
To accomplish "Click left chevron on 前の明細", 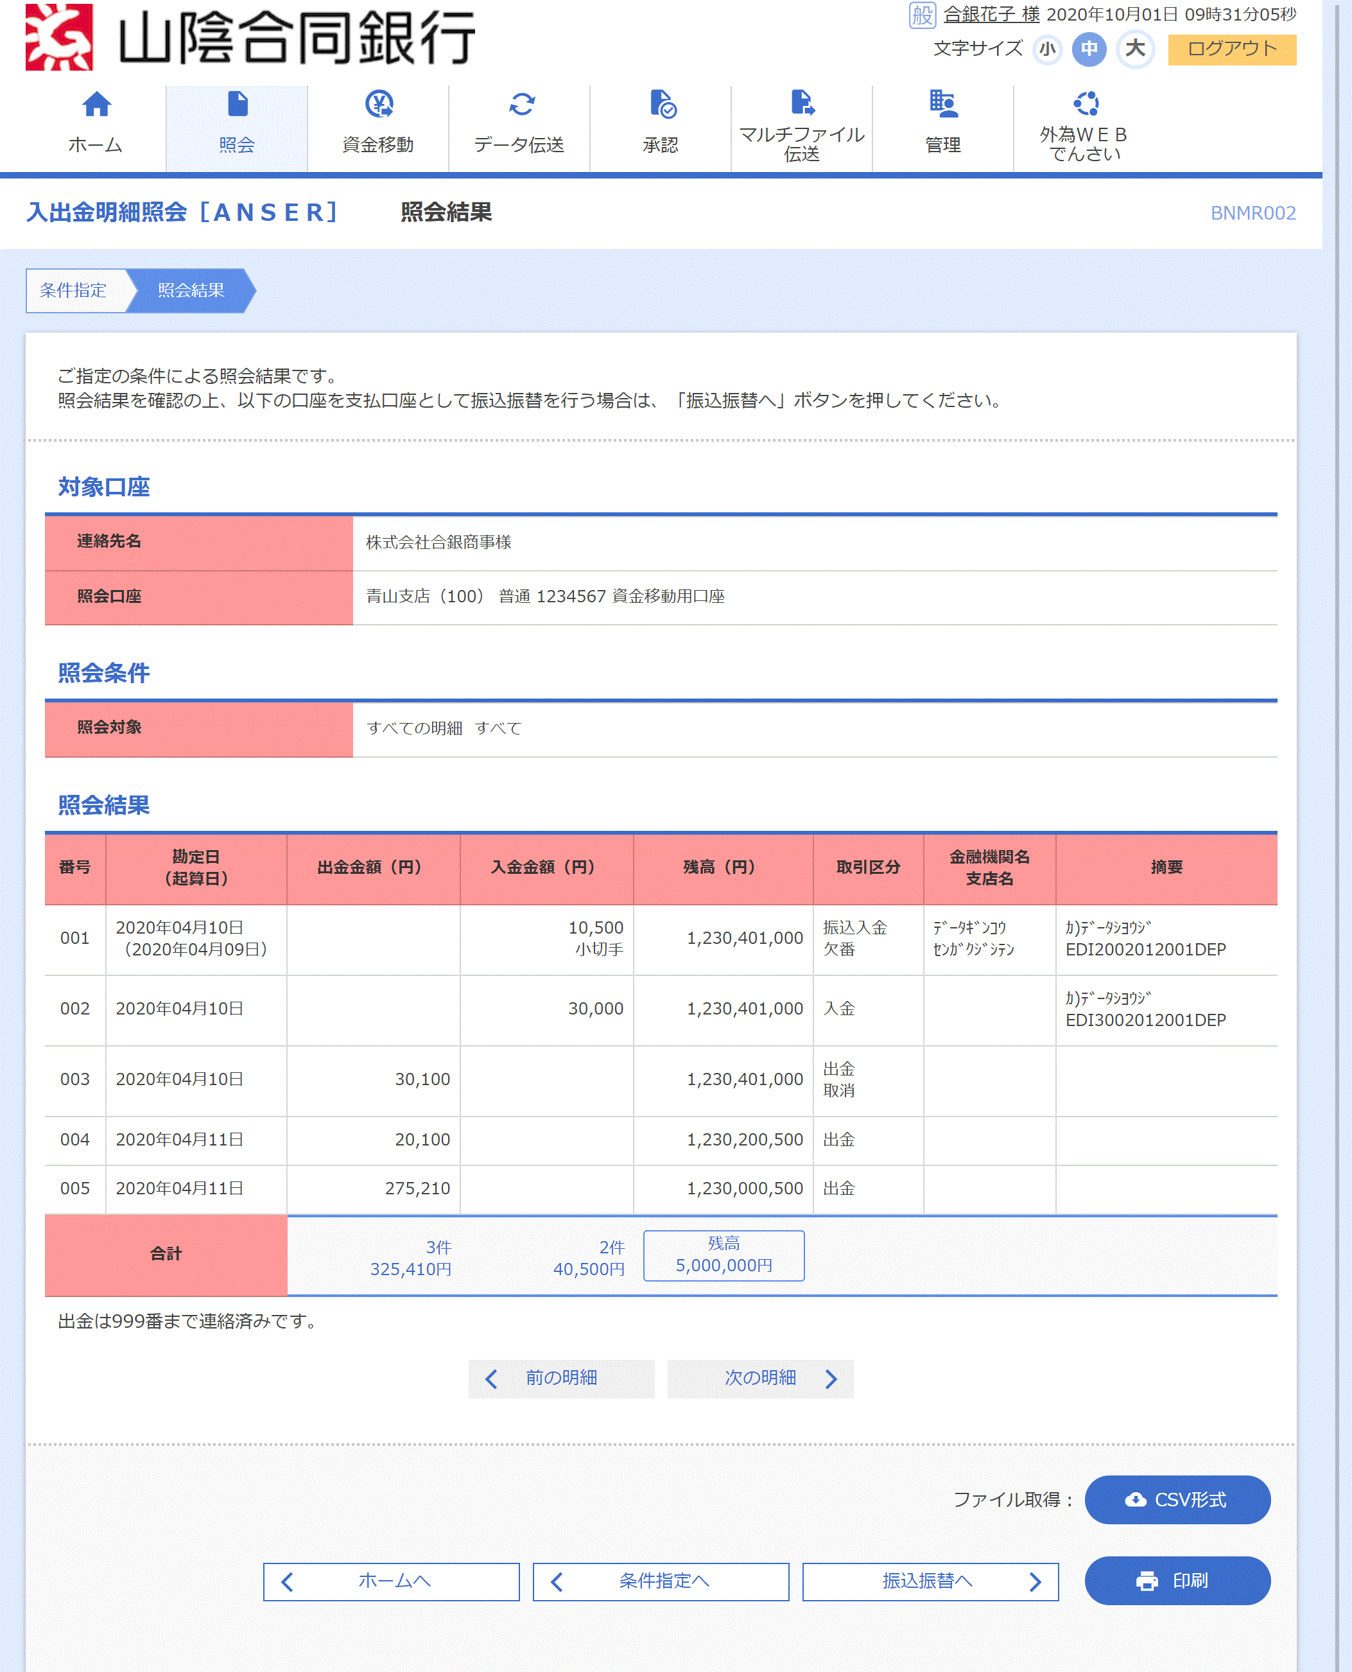I will click(491, 1379).
